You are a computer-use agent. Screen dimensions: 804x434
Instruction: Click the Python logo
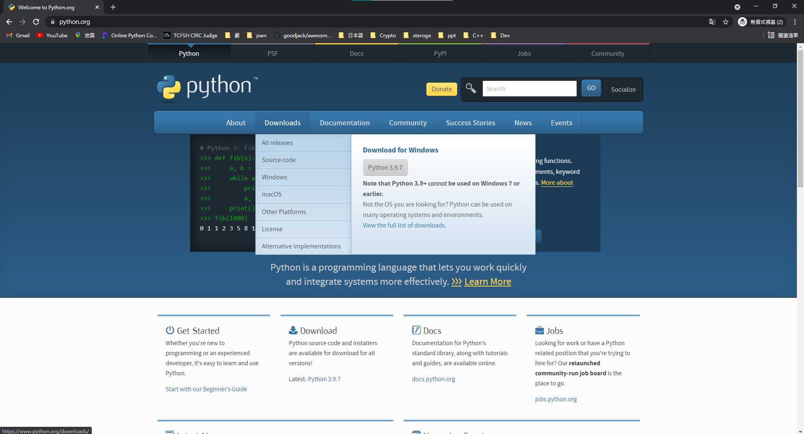[x=207, y=88]
